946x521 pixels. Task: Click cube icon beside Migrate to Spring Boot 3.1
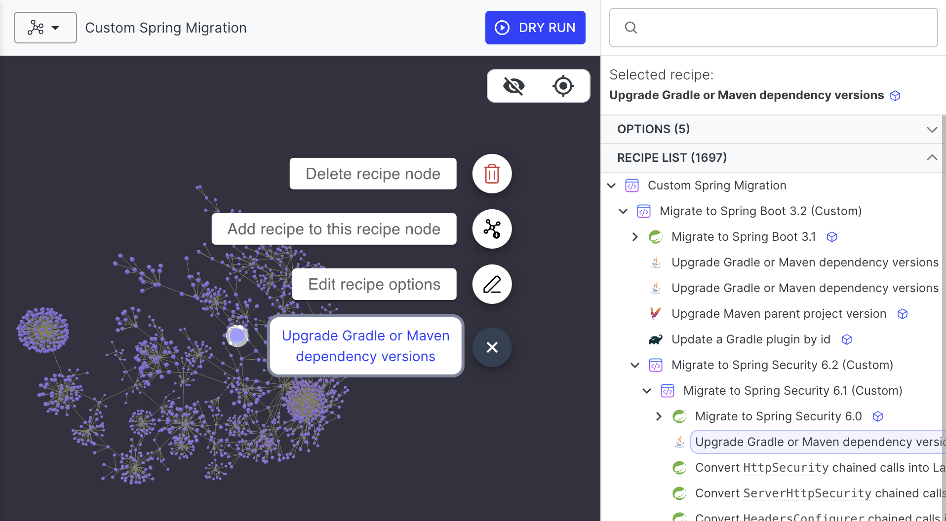pyautogui.click(x=832, y=237)
